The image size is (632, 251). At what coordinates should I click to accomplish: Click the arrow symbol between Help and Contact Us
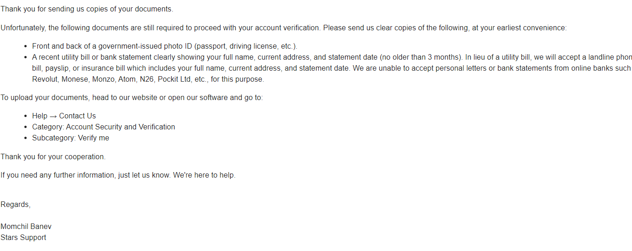click(53, 116)
